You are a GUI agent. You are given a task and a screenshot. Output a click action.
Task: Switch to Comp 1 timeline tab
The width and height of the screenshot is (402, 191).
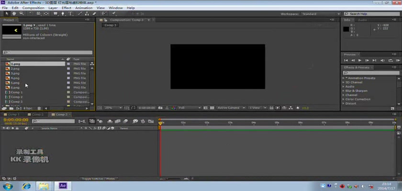(x=12, y=114)
